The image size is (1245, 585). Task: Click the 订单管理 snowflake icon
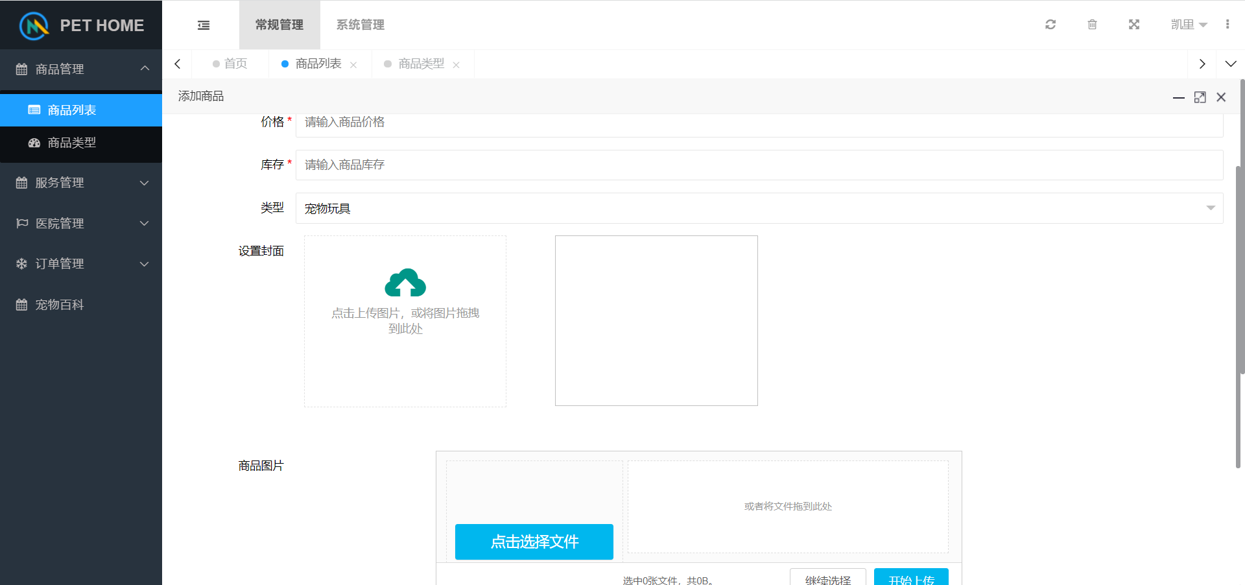(21, 264)
